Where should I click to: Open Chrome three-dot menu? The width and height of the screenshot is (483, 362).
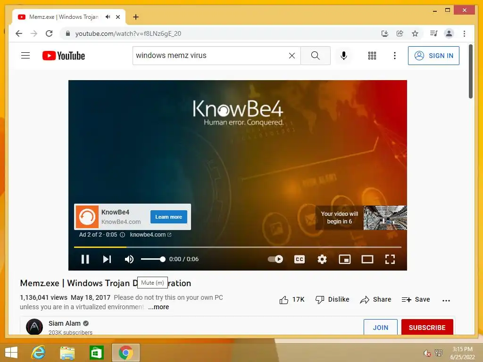click(x=464, y=33)
